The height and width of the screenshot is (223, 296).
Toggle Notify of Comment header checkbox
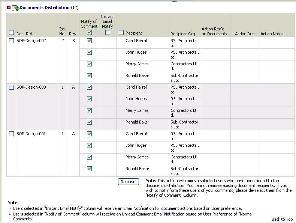[x=90, y=33]
